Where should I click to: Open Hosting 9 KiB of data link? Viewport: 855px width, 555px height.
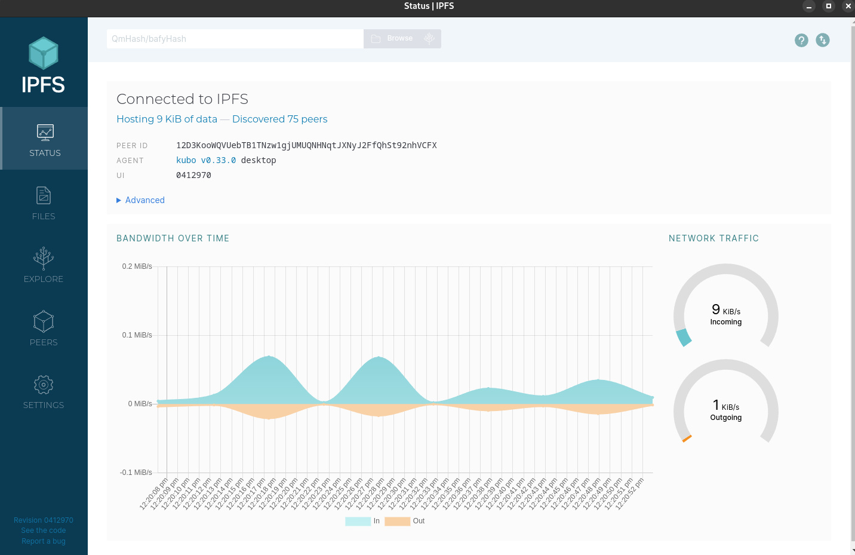[167, 119]
